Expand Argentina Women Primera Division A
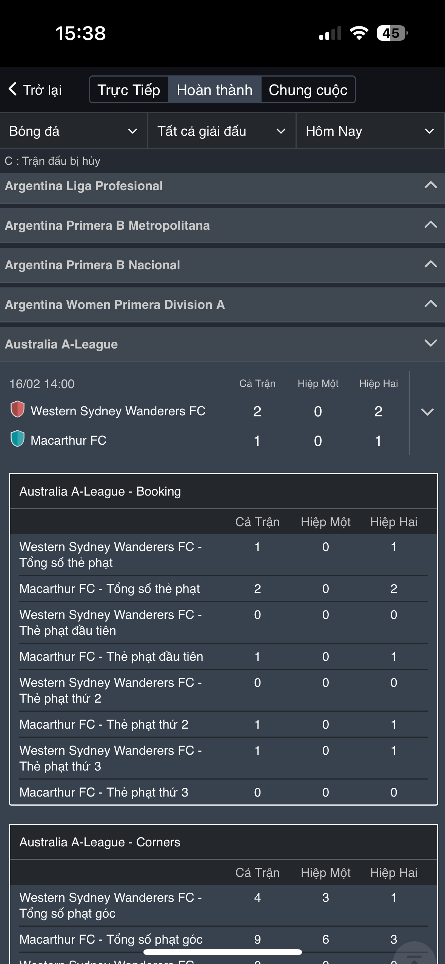This screenshot has height=964, width=445. pos(431,304)
